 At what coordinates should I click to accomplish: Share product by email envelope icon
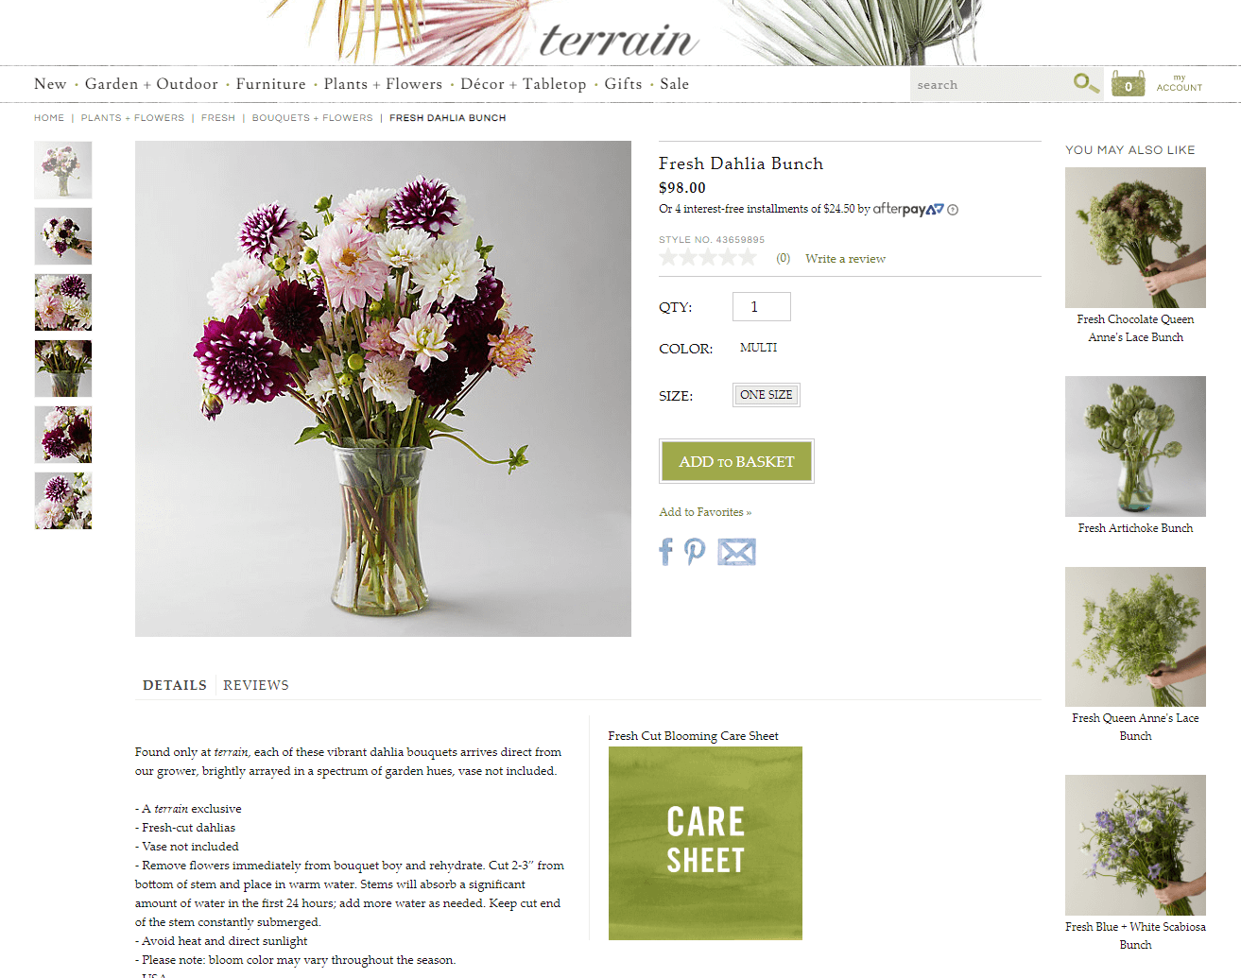(x=736, y=552)
